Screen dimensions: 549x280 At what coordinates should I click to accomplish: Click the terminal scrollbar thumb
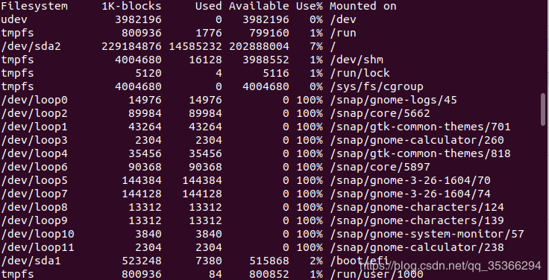543,109
